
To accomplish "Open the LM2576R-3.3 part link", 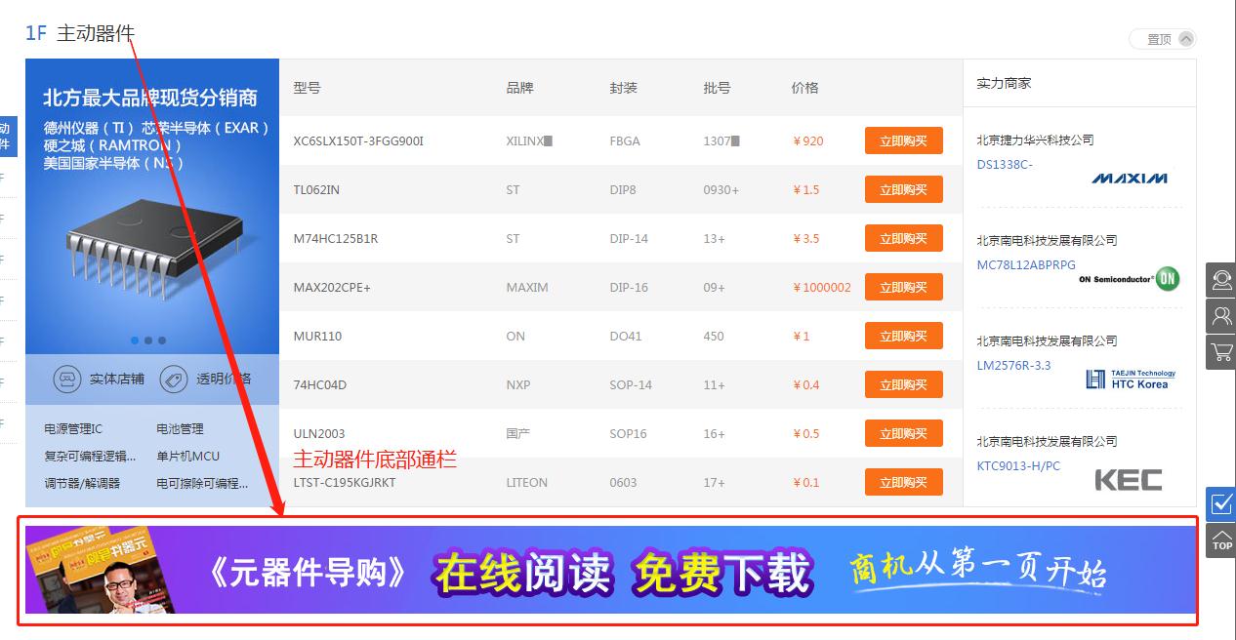I will [1014, 365].
